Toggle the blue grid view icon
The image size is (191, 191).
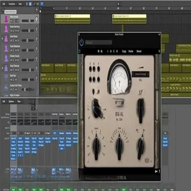(30, 4)
